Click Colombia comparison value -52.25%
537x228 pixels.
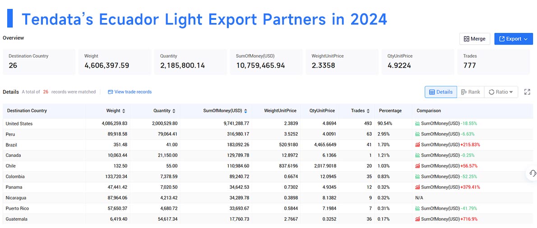(x=468, y=177)
